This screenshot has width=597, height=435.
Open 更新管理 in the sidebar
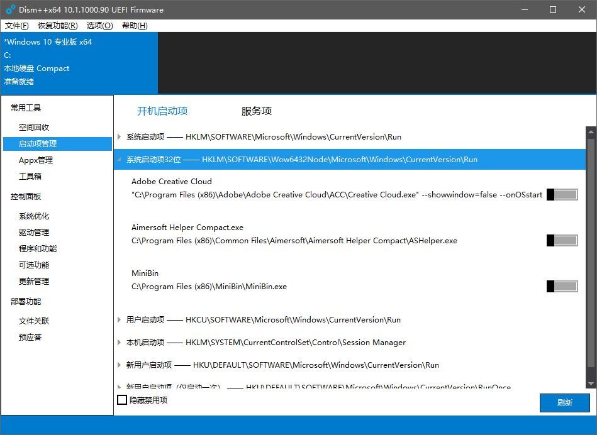point(34,281)
